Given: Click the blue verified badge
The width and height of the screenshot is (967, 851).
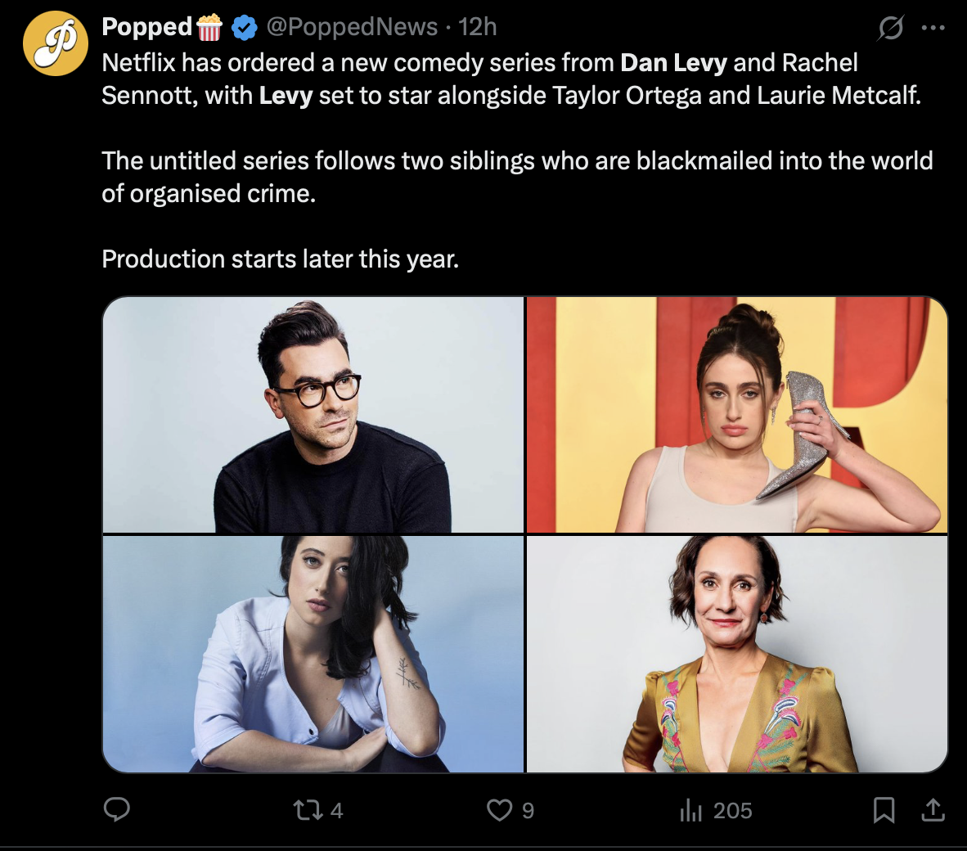Looking at the screenshot, I should (x=243, y=28).
